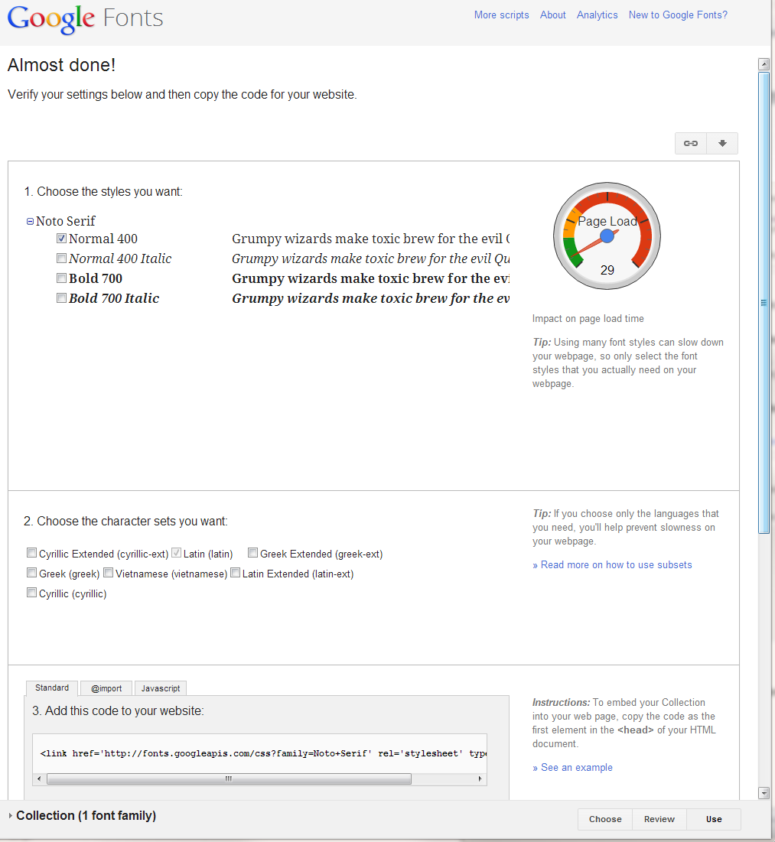Open the "New to Google Fonts?" link
Viewport: 775px width, 842px height.
pyautogui.click(x=677, y=15)
